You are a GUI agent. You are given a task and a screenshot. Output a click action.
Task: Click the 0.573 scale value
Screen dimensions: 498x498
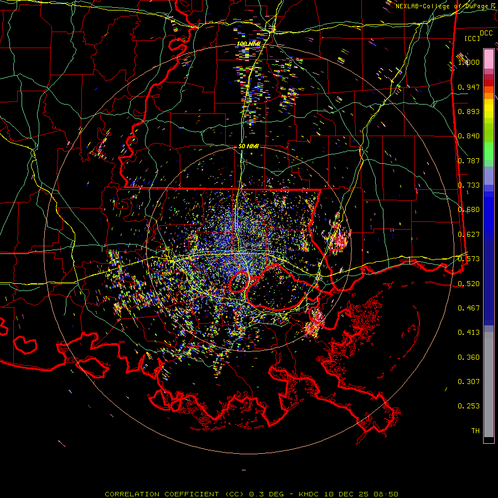click(469, 259)
